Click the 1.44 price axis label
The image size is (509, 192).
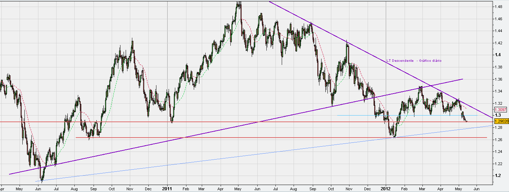[498, 31]
